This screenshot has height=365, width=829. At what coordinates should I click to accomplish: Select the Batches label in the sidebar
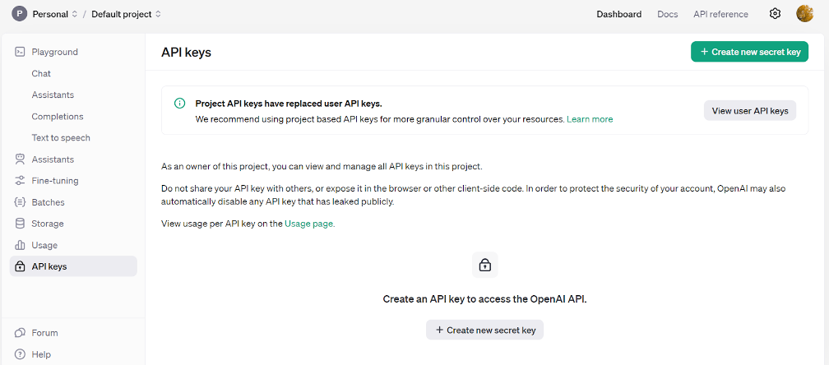pos(48,202)
